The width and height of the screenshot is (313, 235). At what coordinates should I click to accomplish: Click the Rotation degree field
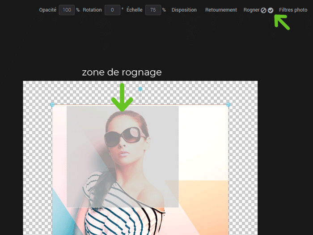click(x=112, y=10)
